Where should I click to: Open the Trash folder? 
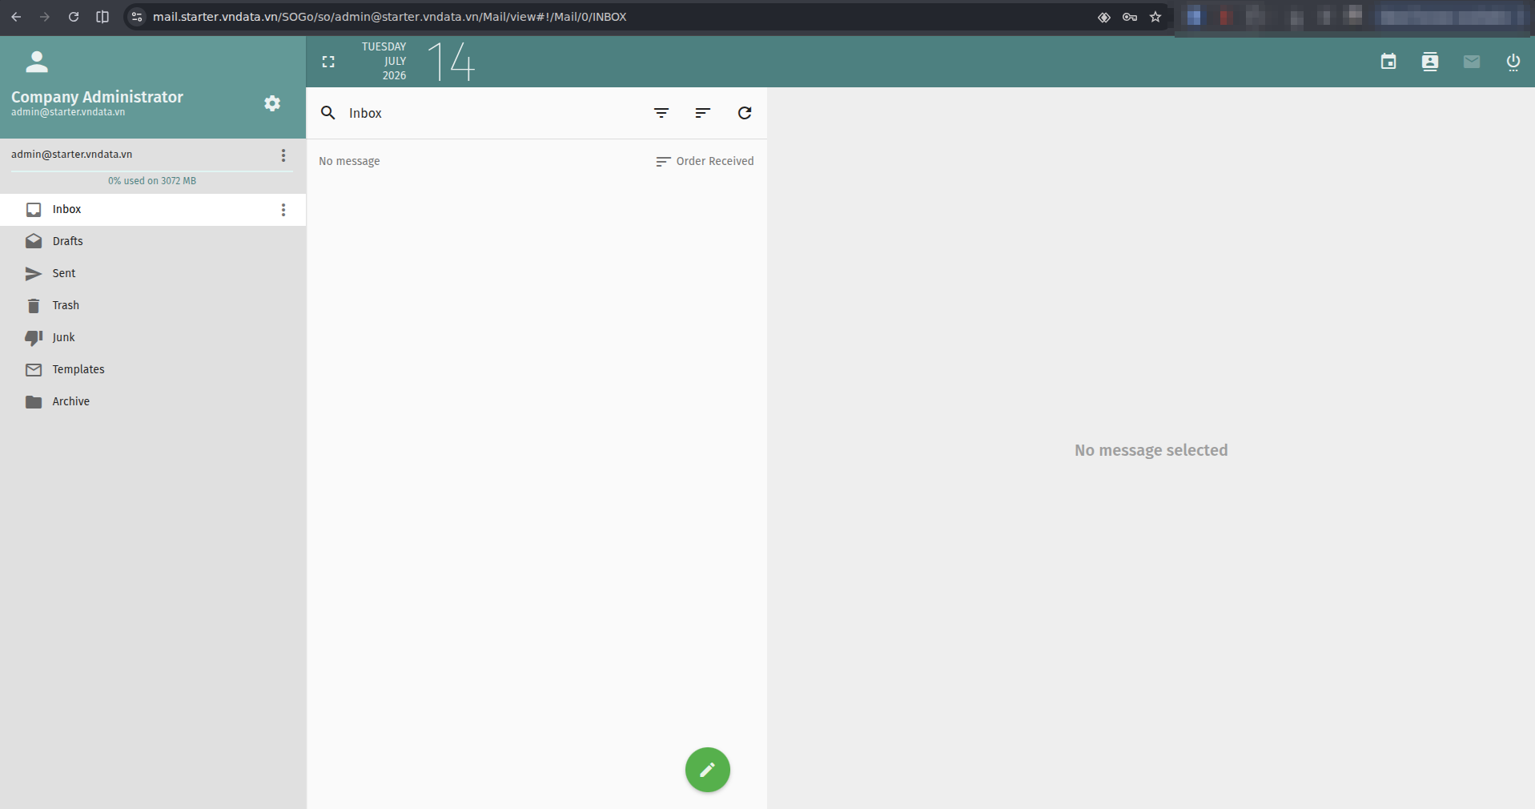pyautogui.click(x=152, y=305)
